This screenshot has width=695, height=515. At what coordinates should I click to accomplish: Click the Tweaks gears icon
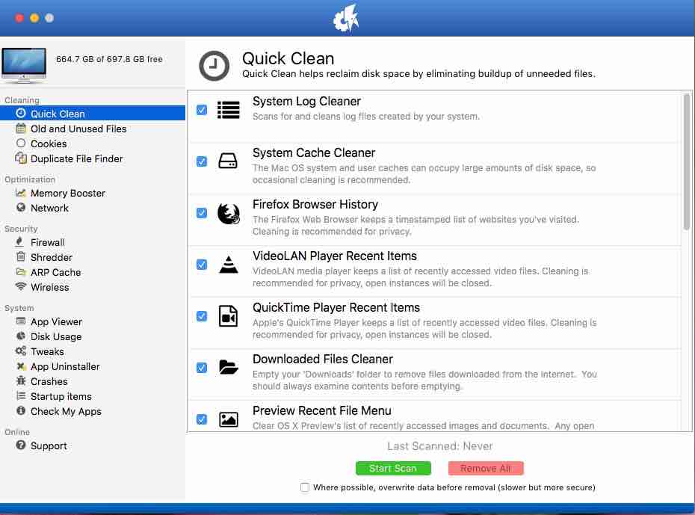21,351
